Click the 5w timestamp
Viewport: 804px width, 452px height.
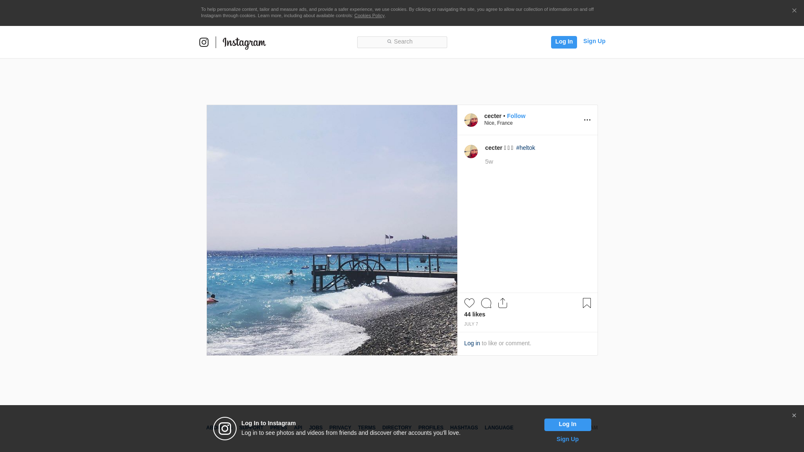489,162
